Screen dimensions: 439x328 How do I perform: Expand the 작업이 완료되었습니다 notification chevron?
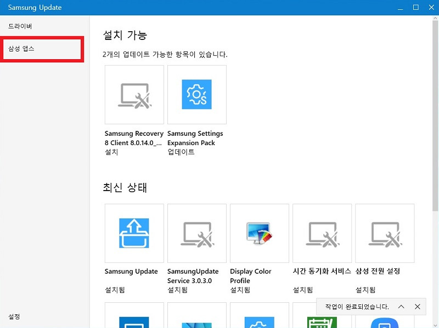coord(401,307)
